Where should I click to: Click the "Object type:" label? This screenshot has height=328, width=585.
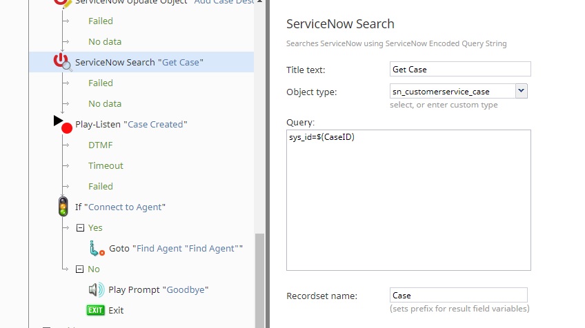coord(312,92)
